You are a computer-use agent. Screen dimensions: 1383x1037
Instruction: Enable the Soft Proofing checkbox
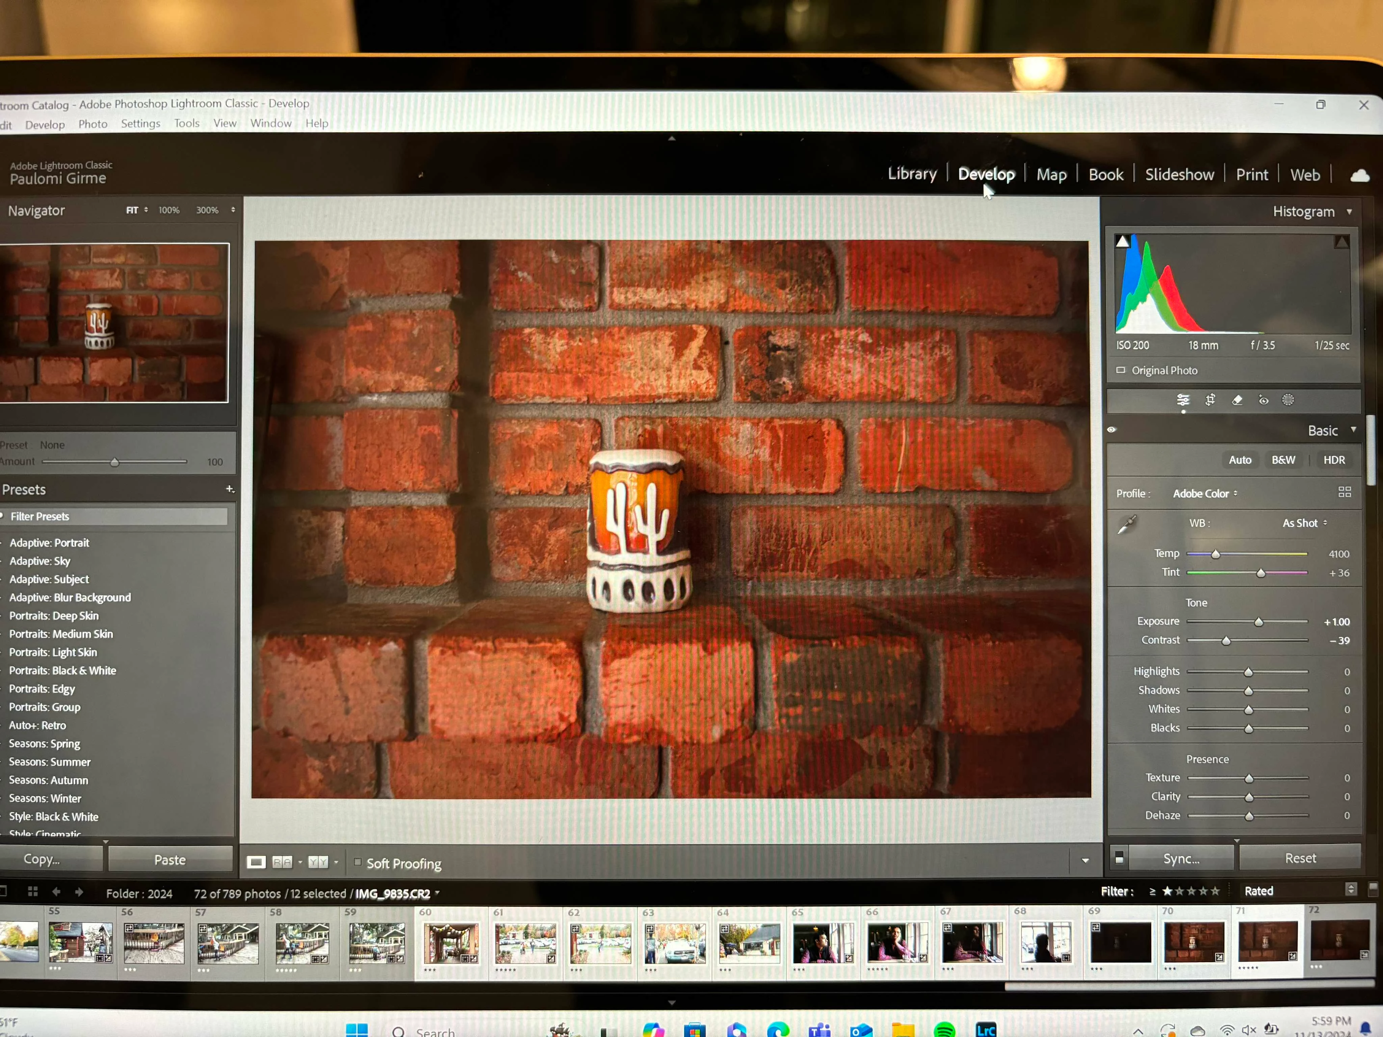358,862
